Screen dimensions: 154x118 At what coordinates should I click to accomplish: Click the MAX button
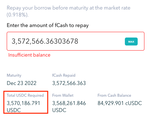[131, 42]
